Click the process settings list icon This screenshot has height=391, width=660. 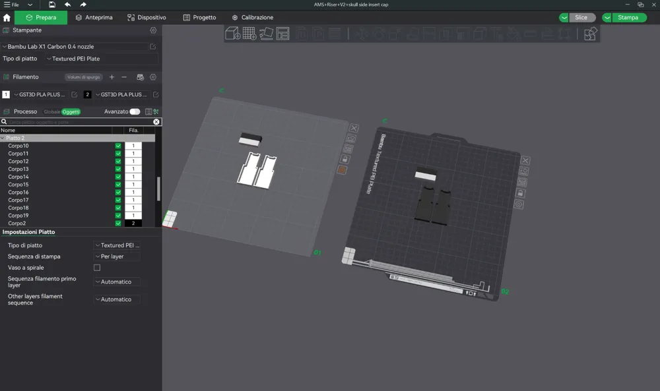(148, 111)
